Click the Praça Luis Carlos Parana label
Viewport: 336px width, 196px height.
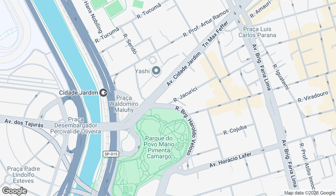coord(257,32)
